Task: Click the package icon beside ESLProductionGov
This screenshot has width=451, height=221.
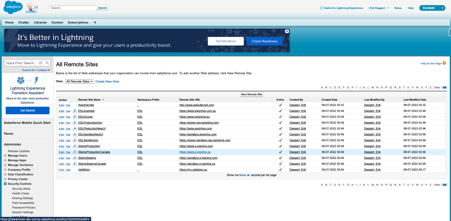Action: [x=75, y=123]
